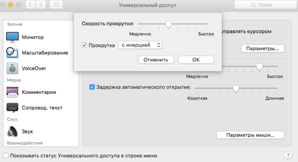Click the delay slider thumb between Короткая and Длинная

pos(236,89)
